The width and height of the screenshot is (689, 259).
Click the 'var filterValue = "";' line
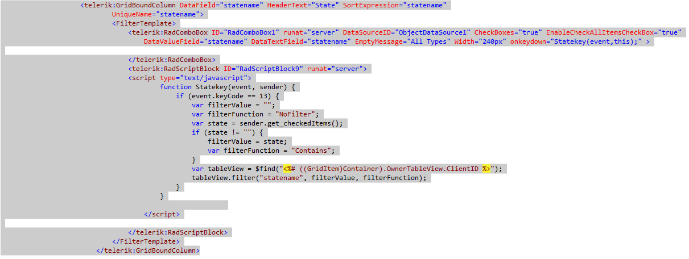pos(234,105)
